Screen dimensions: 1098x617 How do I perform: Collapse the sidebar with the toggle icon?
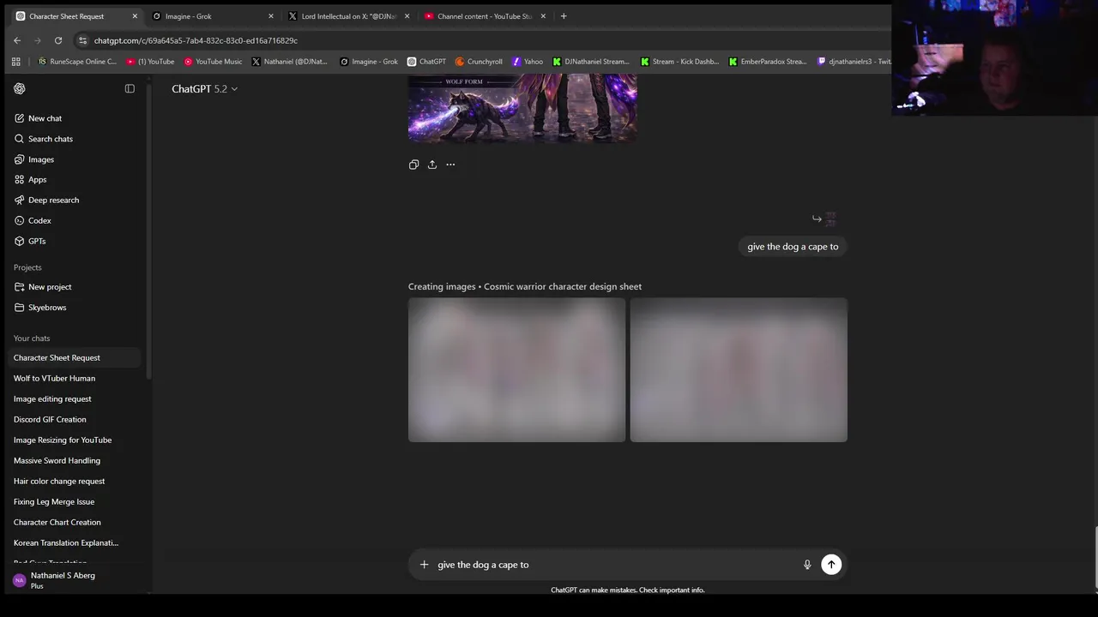[130, 88]
